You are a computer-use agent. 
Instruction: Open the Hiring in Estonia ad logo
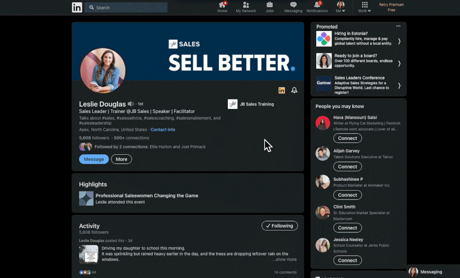click(x=324, y=39)
